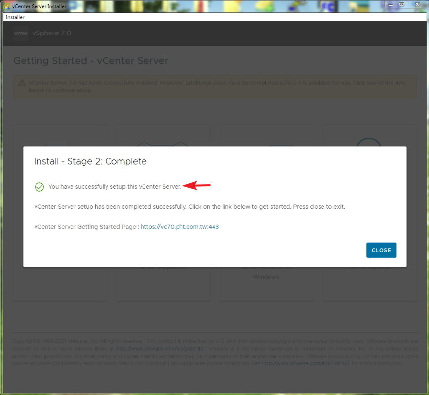This screenshot has height=395, width=429.
Task: Click the 'Getting Started - vCenter Server' heading
Action: click(91, 61)
